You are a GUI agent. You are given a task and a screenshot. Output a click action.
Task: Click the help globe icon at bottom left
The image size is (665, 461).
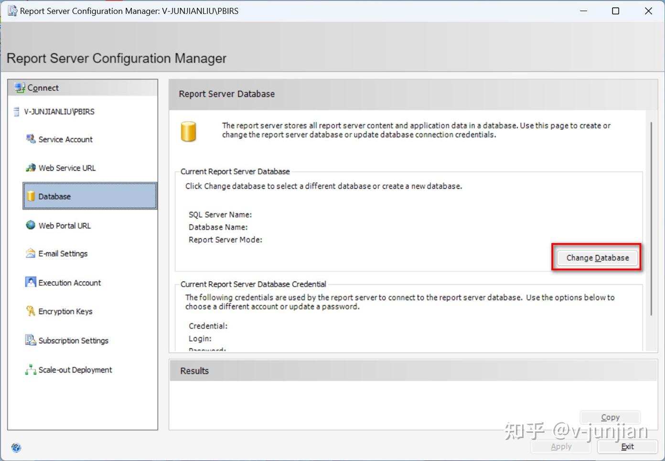click(x=16, y=448)
